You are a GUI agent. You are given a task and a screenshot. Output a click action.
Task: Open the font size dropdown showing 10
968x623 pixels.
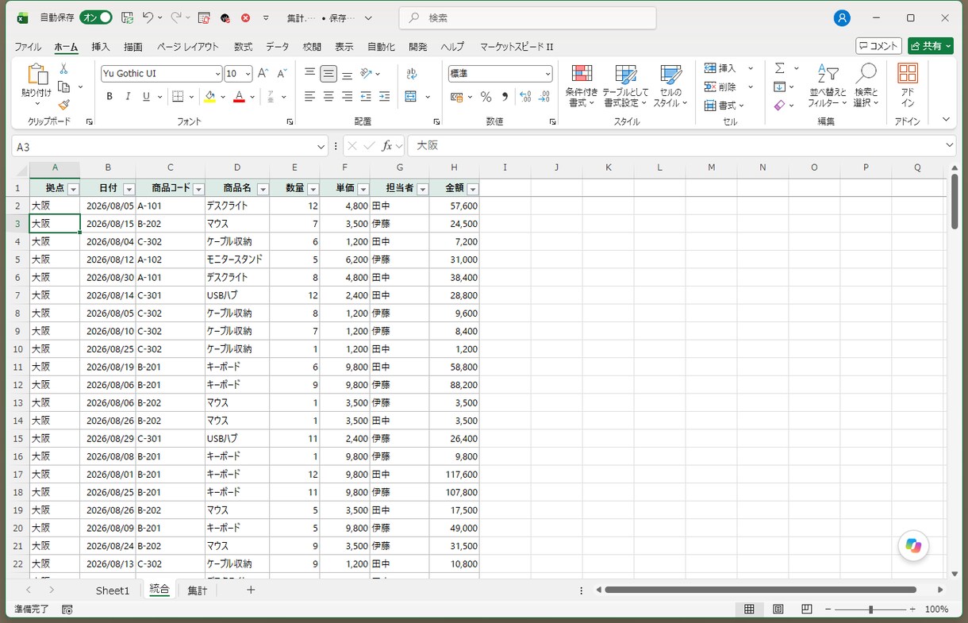[x=248, y=74]
